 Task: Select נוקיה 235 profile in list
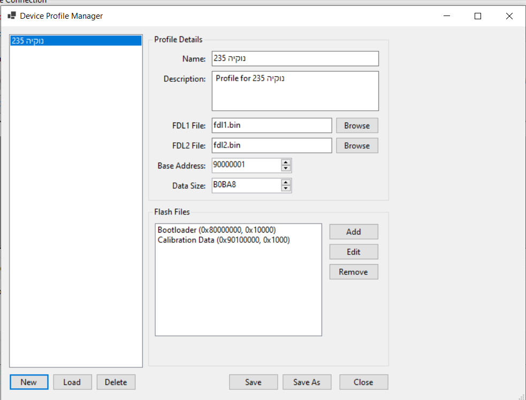[x=75, y=41]
